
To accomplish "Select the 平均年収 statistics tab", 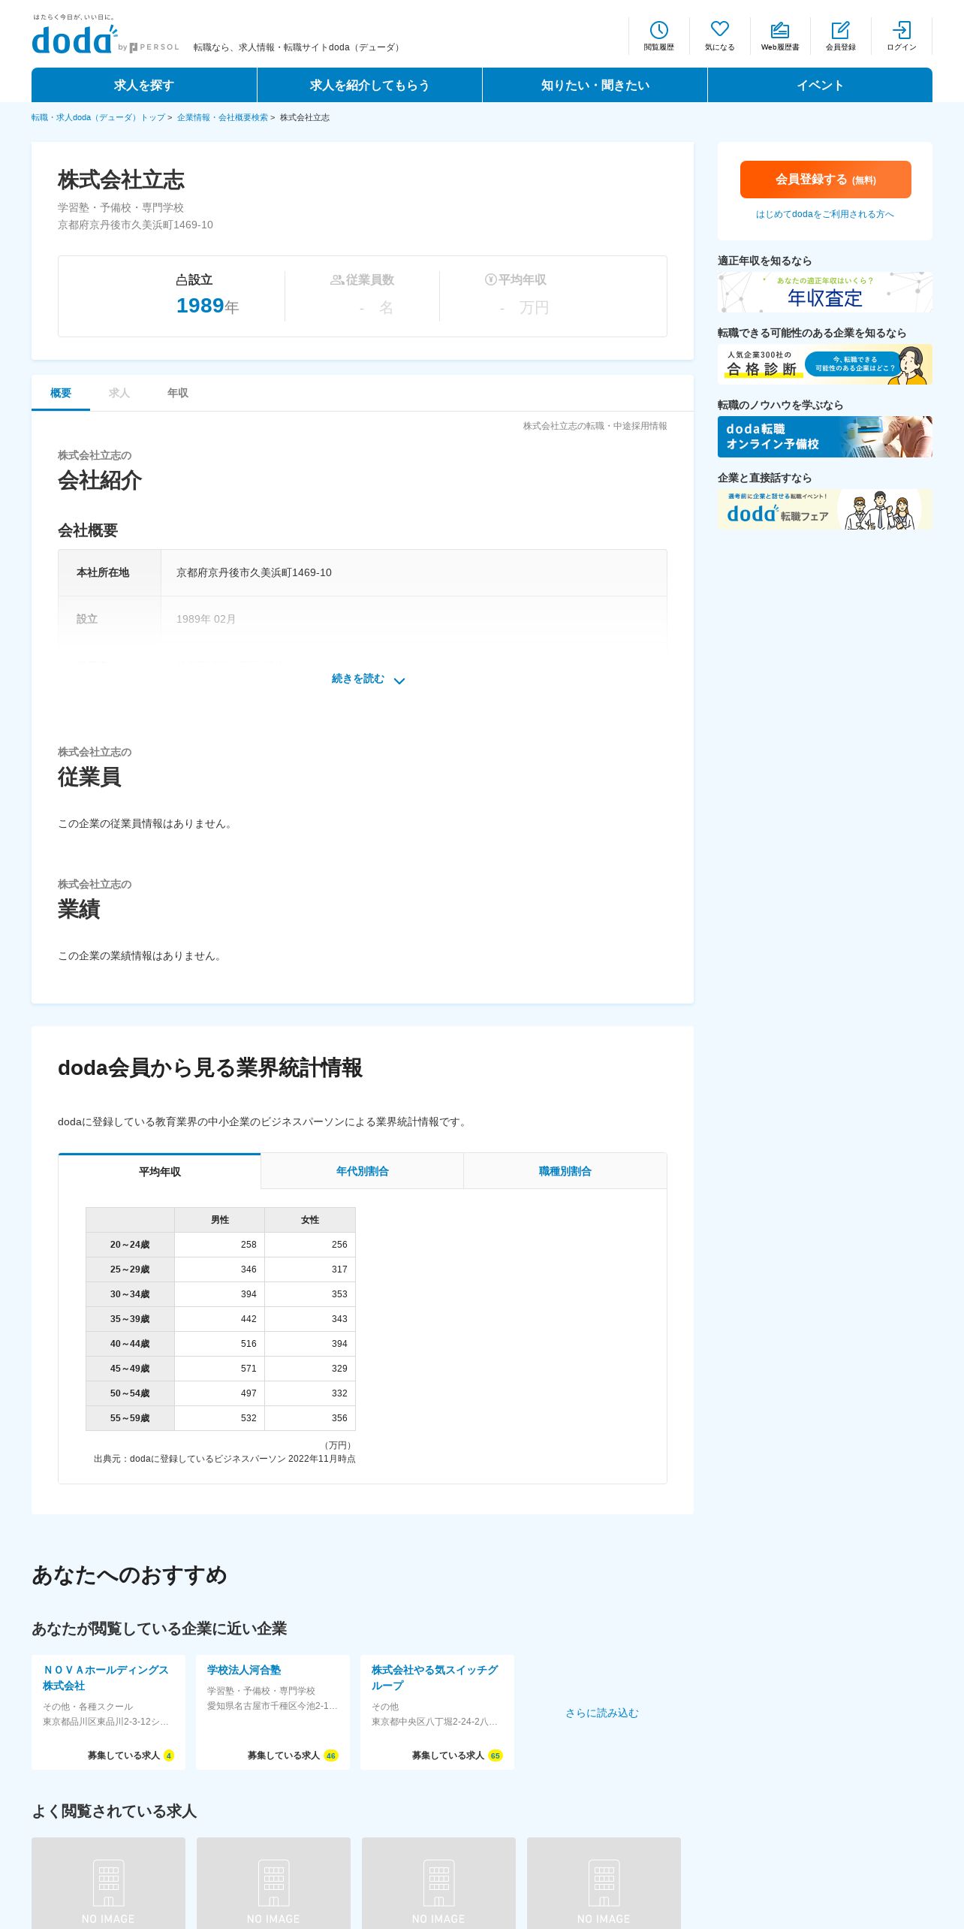I will 159,1172.
